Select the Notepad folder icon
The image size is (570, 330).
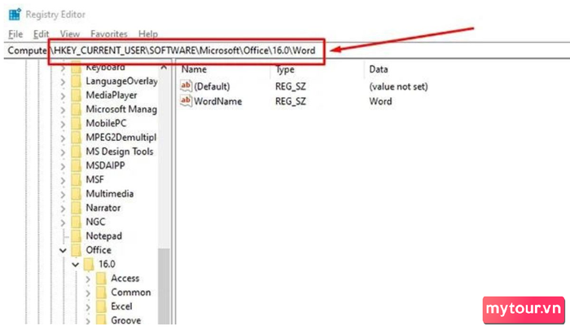[77, 236]
